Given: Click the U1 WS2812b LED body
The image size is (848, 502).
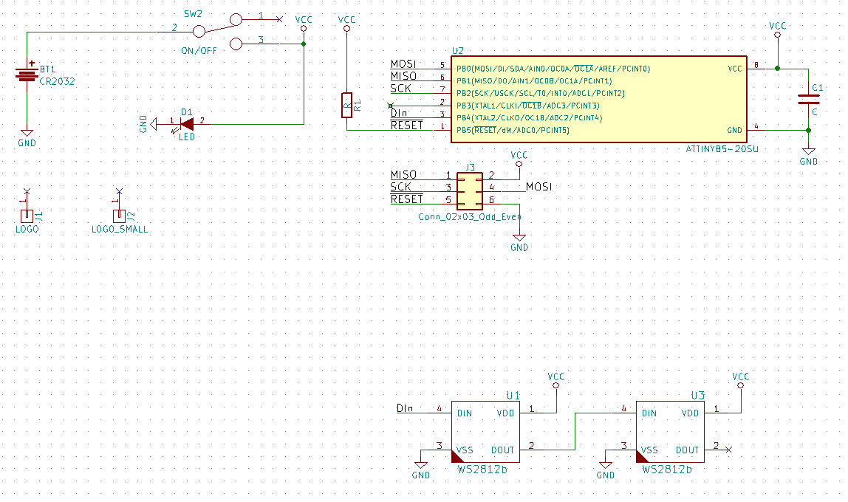Looking at the screenshot, I should (x=485, y=432).
